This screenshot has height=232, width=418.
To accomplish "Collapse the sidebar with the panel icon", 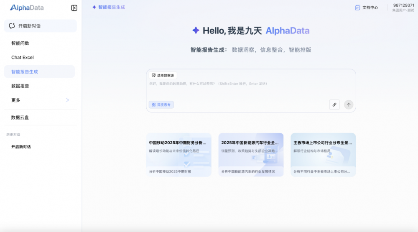I will click(x=74, y=8).
